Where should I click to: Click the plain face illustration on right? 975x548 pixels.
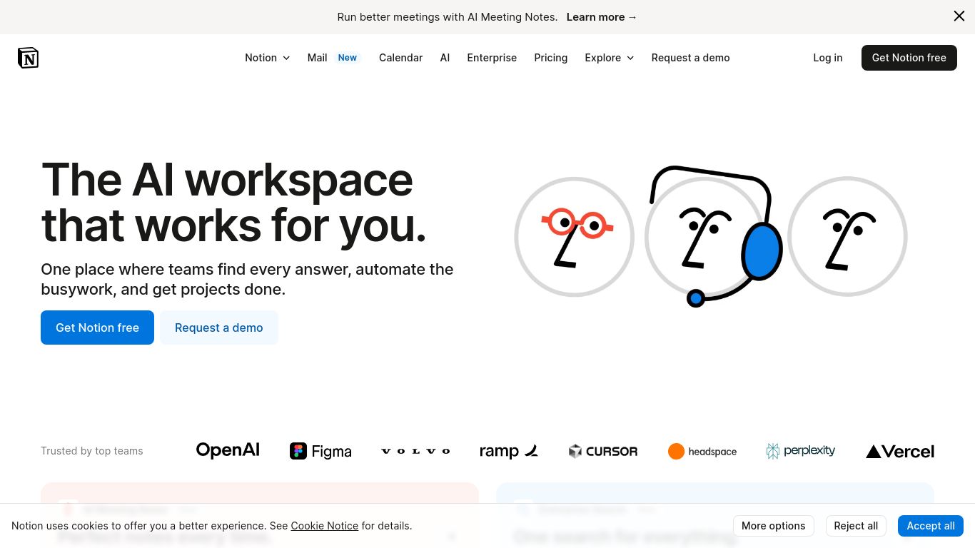847,237
